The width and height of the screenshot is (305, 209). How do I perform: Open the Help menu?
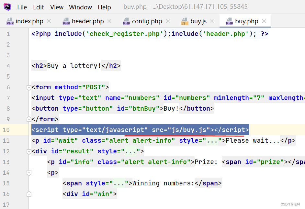[104, 7]
